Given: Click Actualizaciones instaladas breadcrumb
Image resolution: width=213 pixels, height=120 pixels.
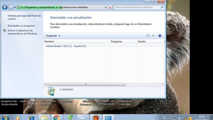Looking at the screenshot, I should tap(74, 7).
